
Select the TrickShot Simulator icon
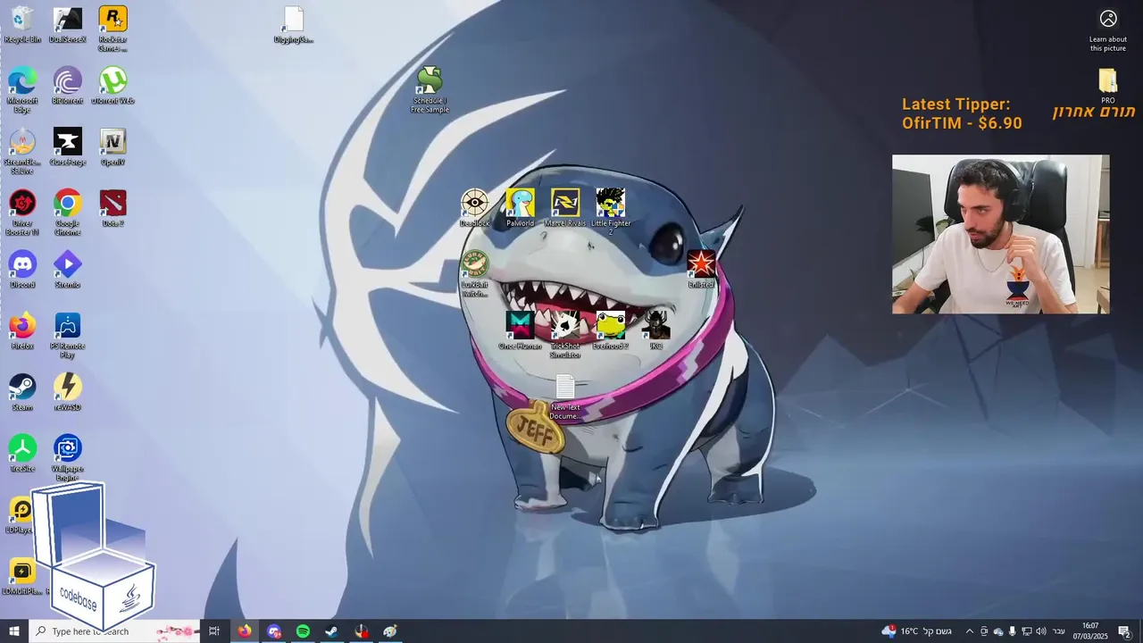pos(565,335)
